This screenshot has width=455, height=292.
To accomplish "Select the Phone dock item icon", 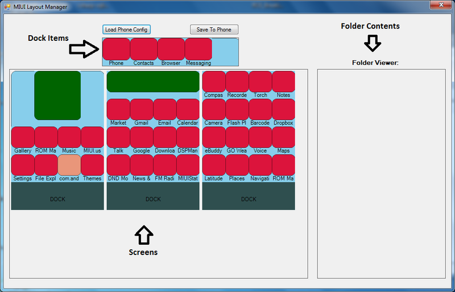I will click(116, 49).
